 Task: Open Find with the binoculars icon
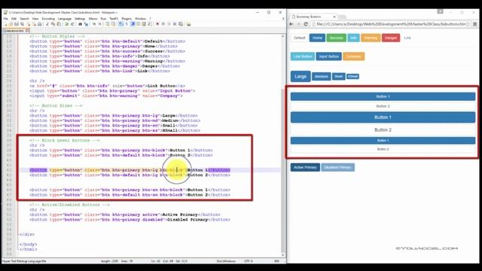81,24
